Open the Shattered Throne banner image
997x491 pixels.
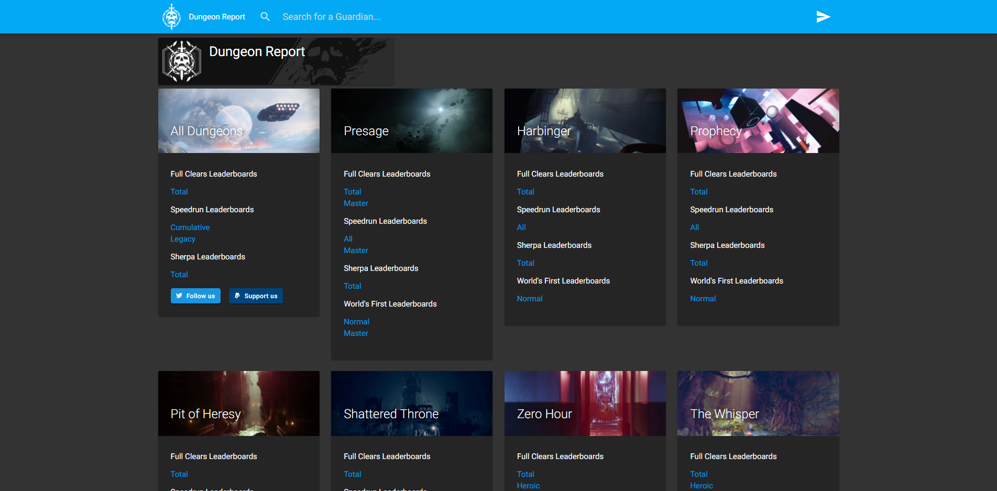[x=412, y=403]
